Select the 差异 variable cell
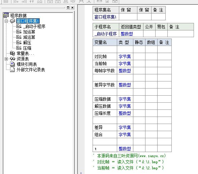 tap(105, 127)
